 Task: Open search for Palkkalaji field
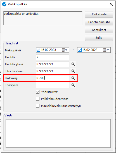point(73,78)
